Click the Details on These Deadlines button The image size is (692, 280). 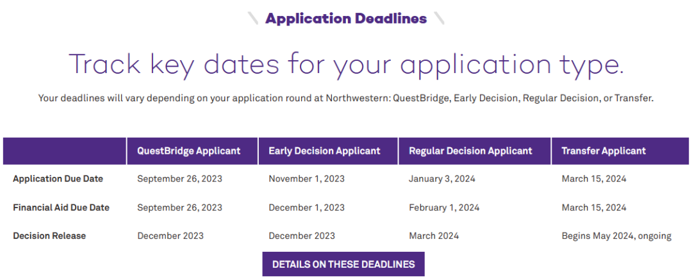343,264
